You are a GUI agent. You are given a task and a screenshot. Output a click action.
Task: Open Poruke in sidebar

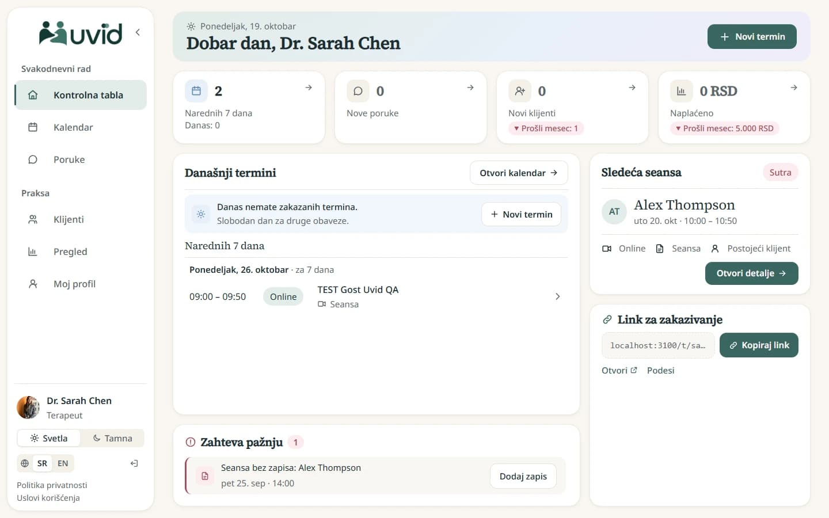81,159
